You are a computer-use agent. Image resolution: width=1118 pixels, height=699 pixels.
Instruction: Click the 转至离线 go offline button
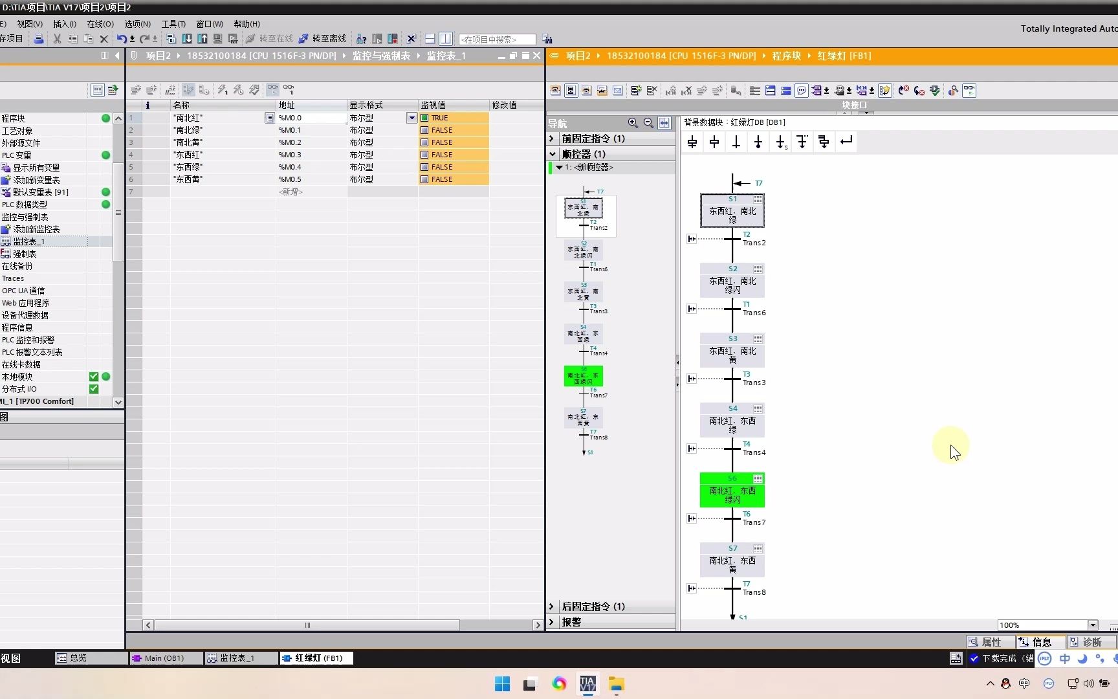click(x=322, y=39)
